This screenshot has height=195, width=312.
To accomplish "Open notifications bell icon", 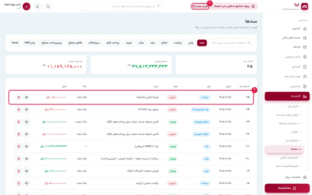I will [x=37, y=6].
